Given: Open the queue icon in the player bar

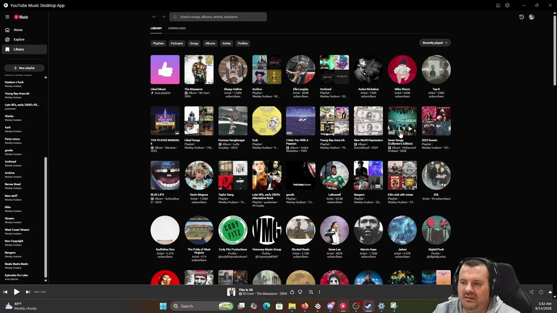Looking at the screenshot, I should coord(311,292).
